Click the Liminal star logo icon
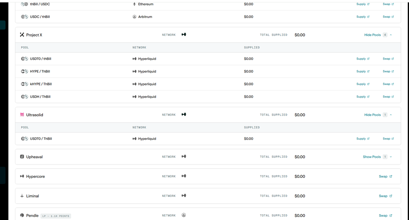This screenshot has height=220, width=409. pos(22,196)
